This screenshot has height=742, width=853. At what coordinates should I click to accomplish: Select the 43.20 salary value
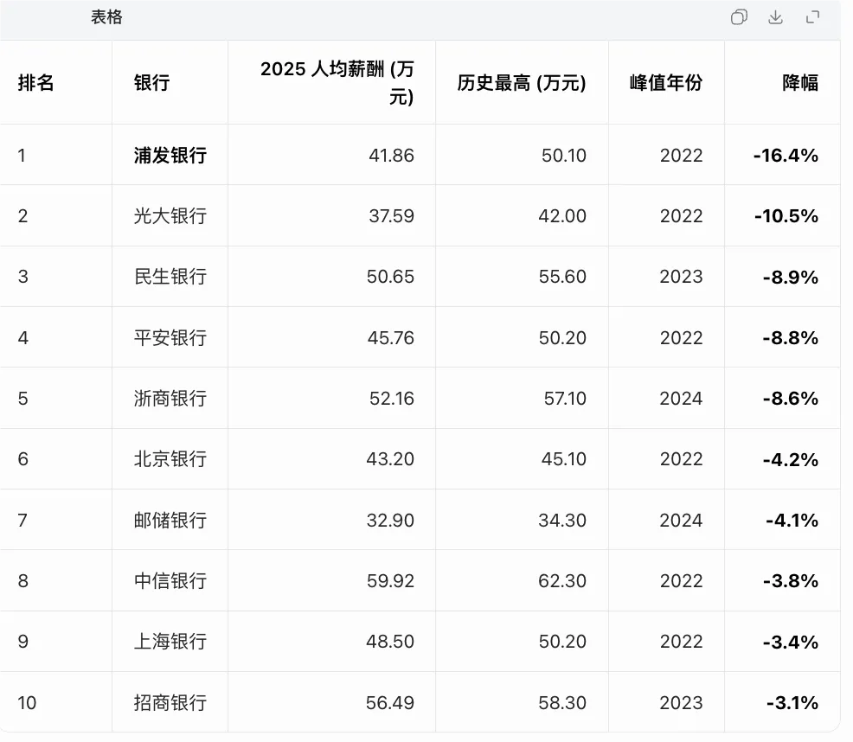(390, 460)
